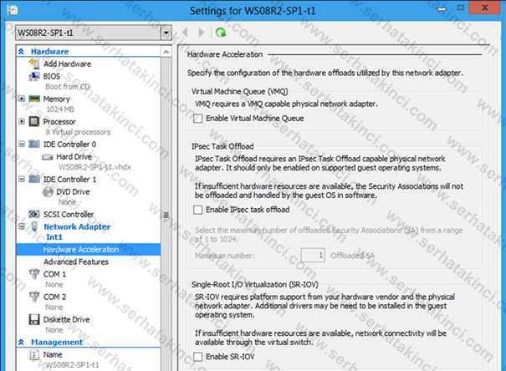Select Add Hardware in the tree
The width and height of the screenshot is (506, 371).
pos(68,64)
